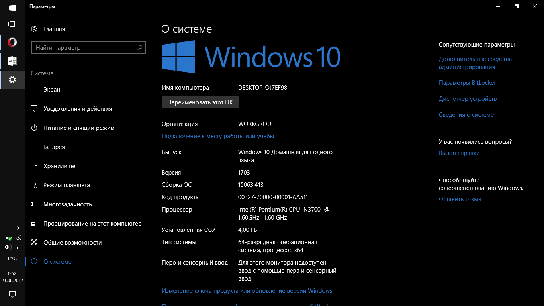Click the notifications speech-bubble sidebar icon

click(x=34, y=109)
